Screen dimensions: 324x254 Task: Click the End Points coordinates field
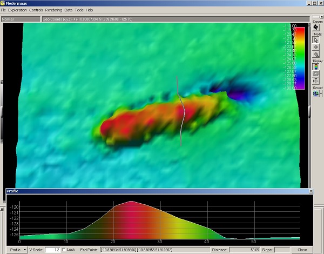click(x=155, y=250)
